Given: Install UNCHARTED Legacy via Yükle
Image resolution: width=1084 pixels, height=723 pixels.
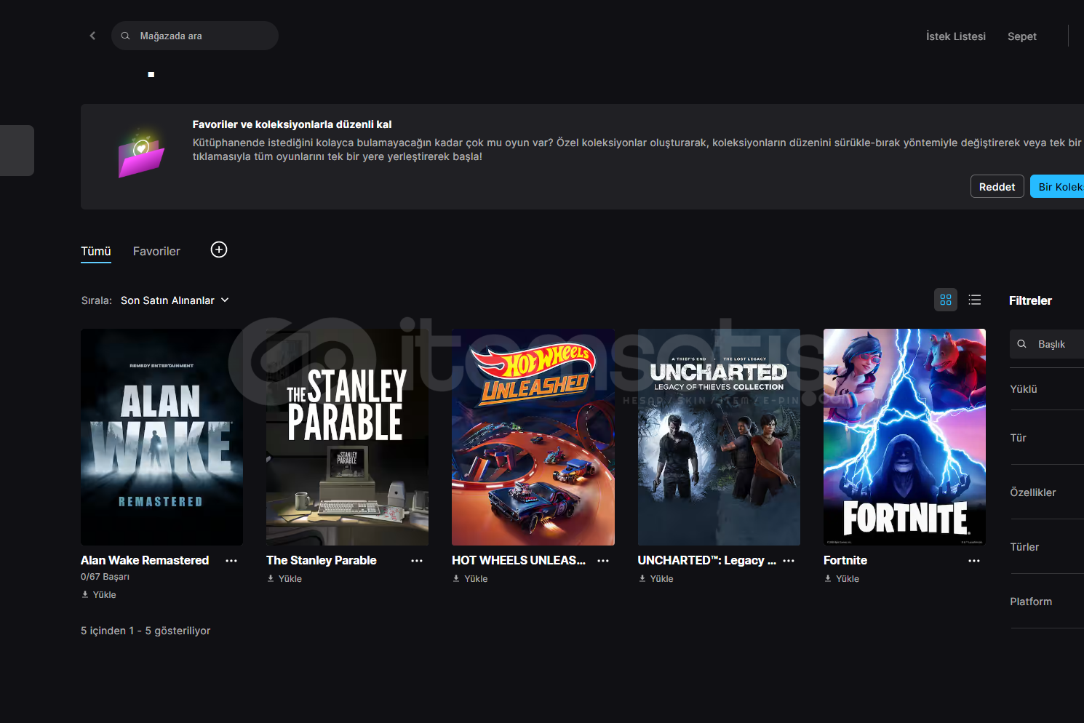Looking at the screenshot, I should 656,579.
